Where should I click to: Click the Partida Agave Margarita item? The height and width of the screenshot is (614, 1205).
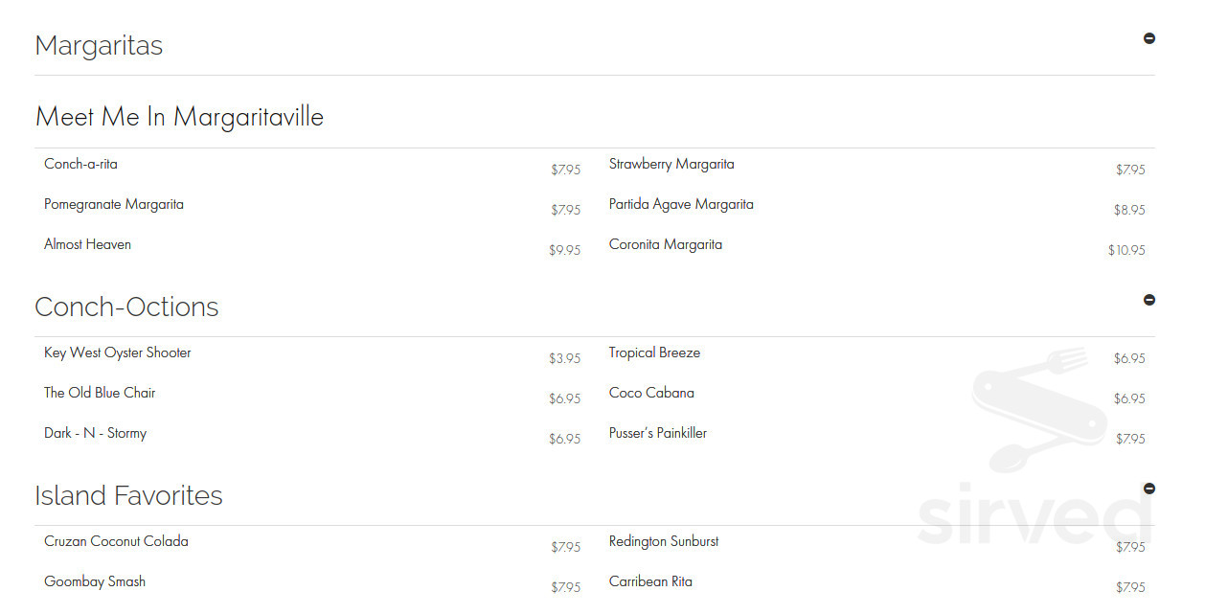(681, 204)
